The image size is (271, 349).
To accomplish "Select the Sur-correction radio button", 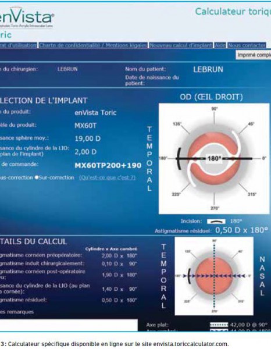I will (x=37, y=177).
